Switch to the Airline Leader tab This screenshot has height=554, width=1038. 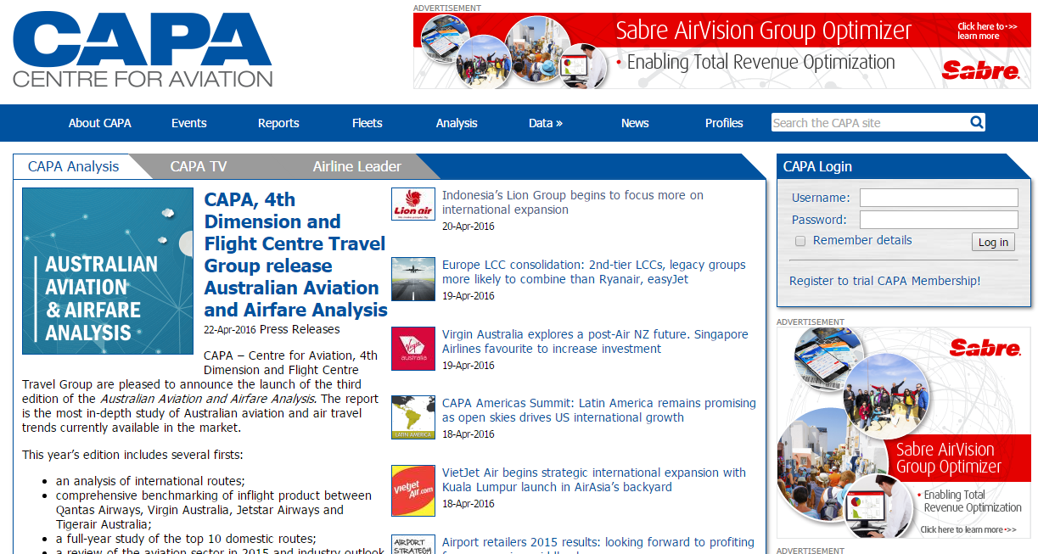click(x=356, y=166)
